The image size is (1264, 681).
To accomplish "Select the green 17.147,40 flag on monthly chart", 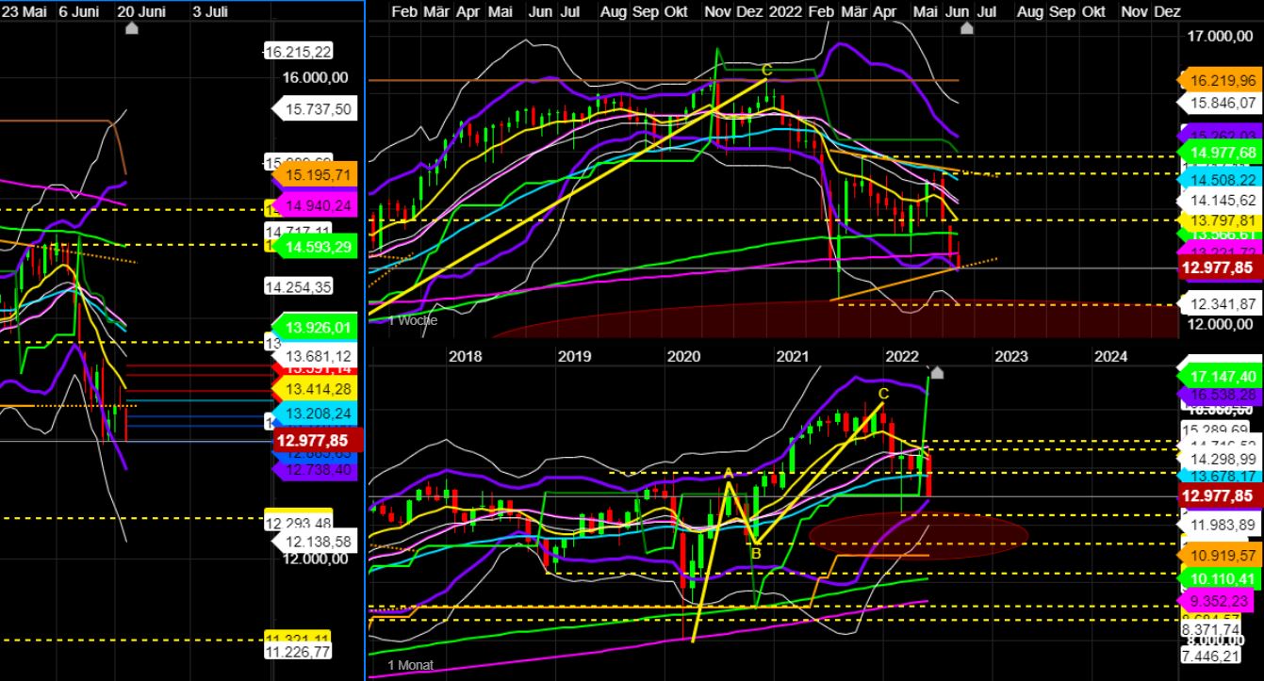I will click(x=1219, y=375).
